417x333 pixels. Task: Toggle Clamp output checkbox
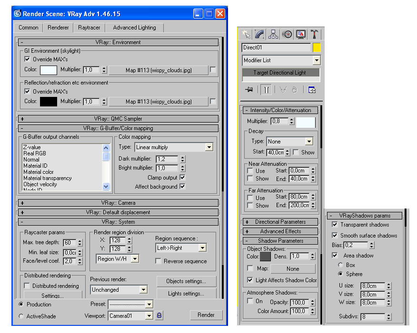click(182, 177)
